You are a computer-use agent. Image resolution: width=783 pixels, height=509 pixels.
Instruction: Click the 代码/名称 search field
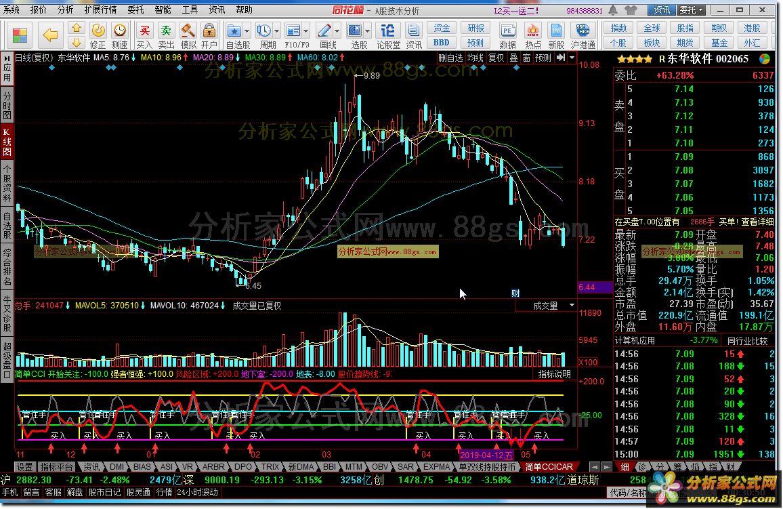[x=629, y=493]
